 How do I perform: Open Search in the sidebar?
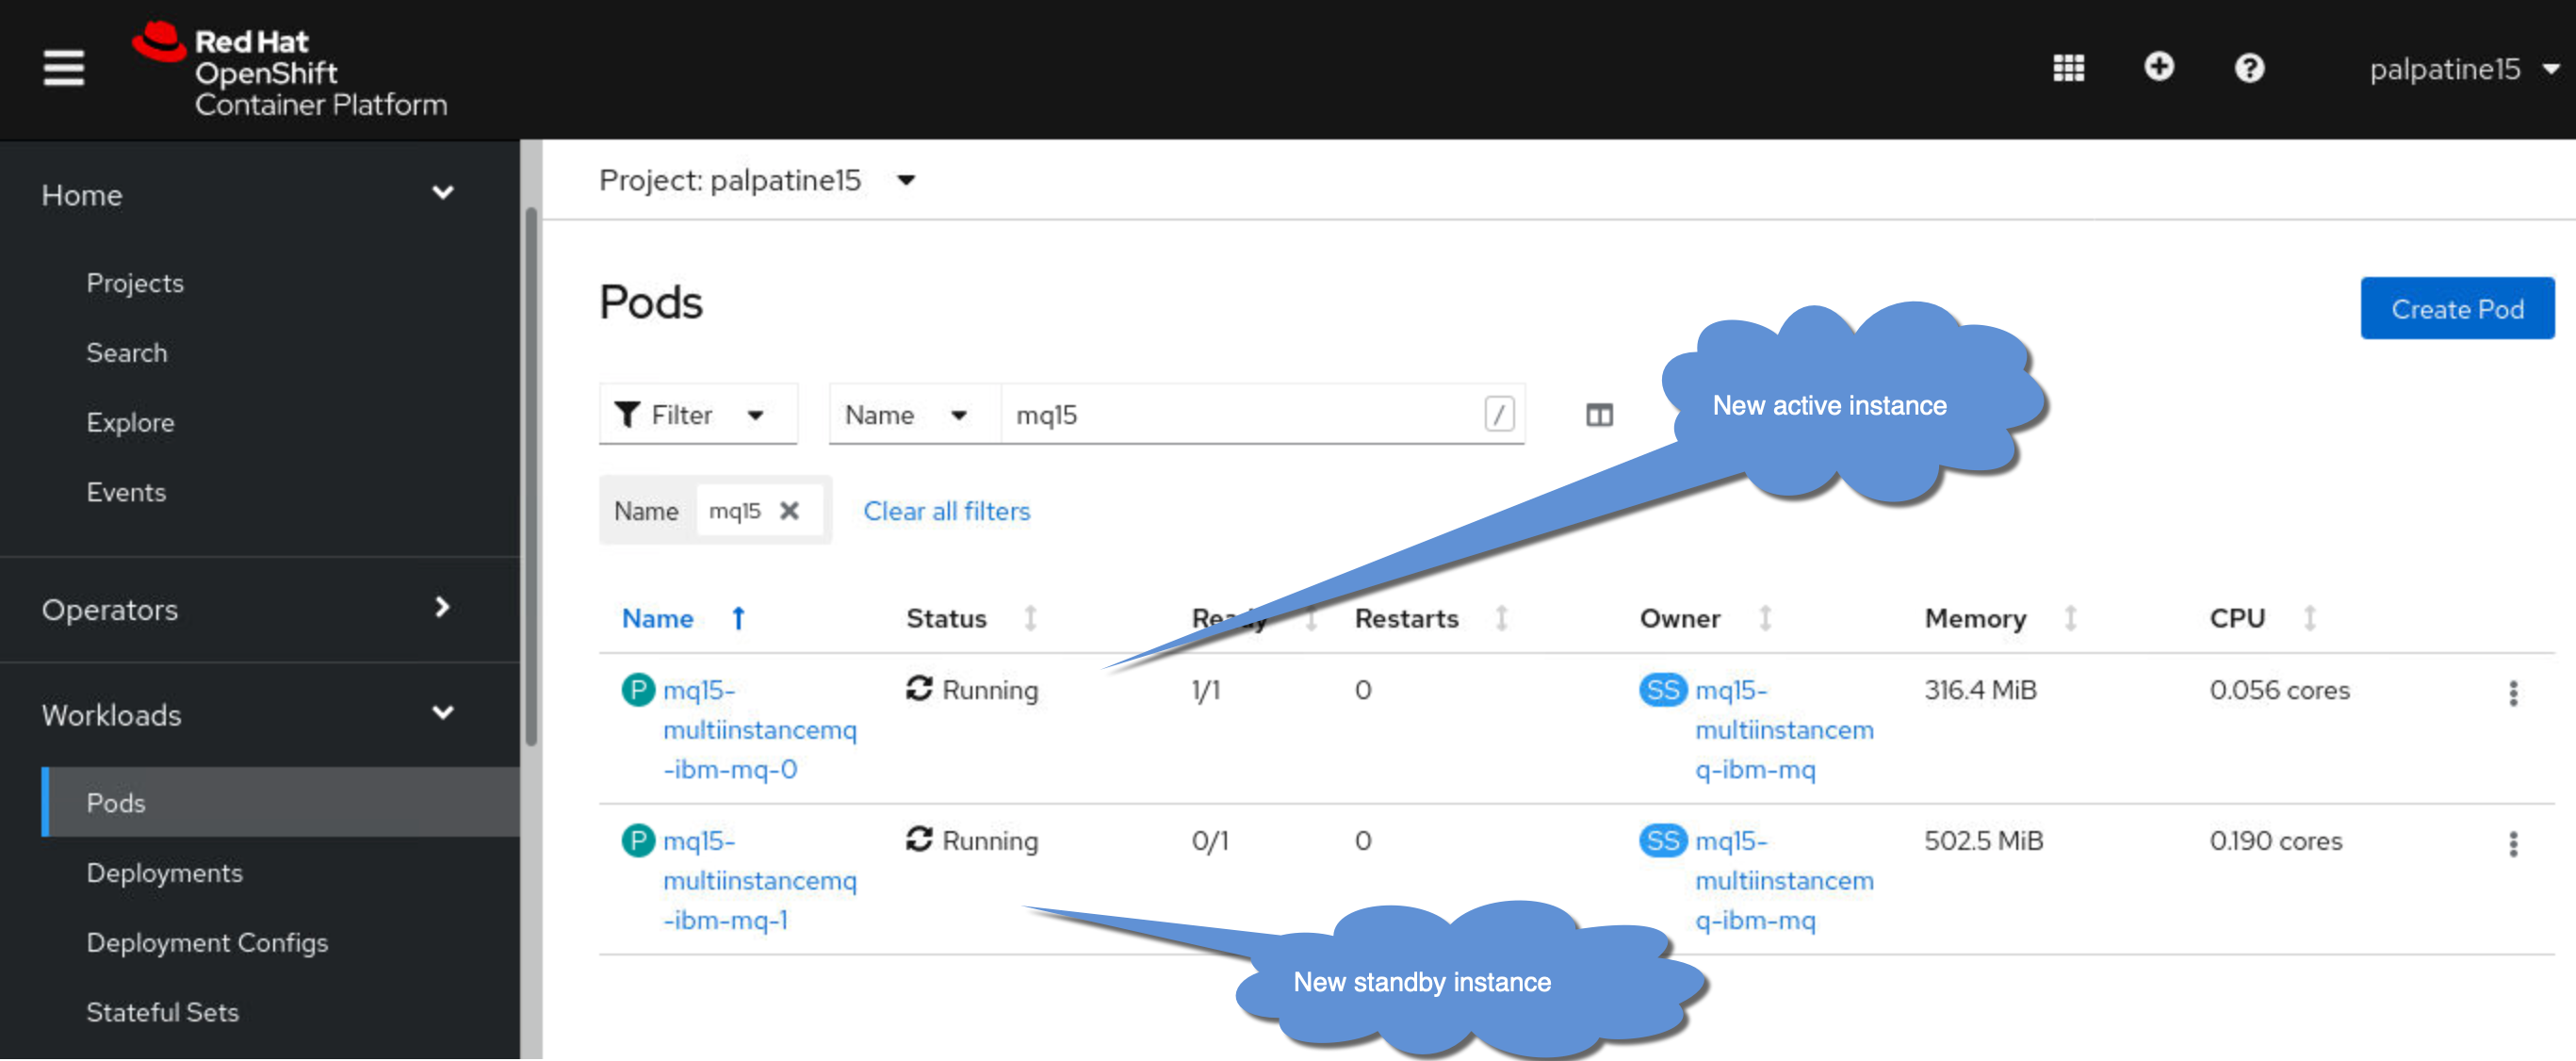click(127, 353)
